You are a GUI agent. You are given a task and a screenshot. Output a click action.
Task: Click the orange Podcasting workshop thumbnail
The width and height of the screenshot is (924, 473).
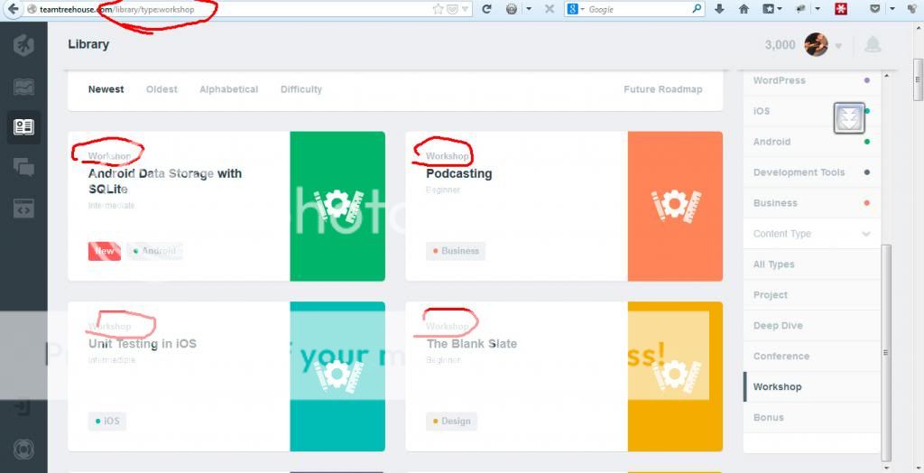pyautogui.click(x=675, y=206)
